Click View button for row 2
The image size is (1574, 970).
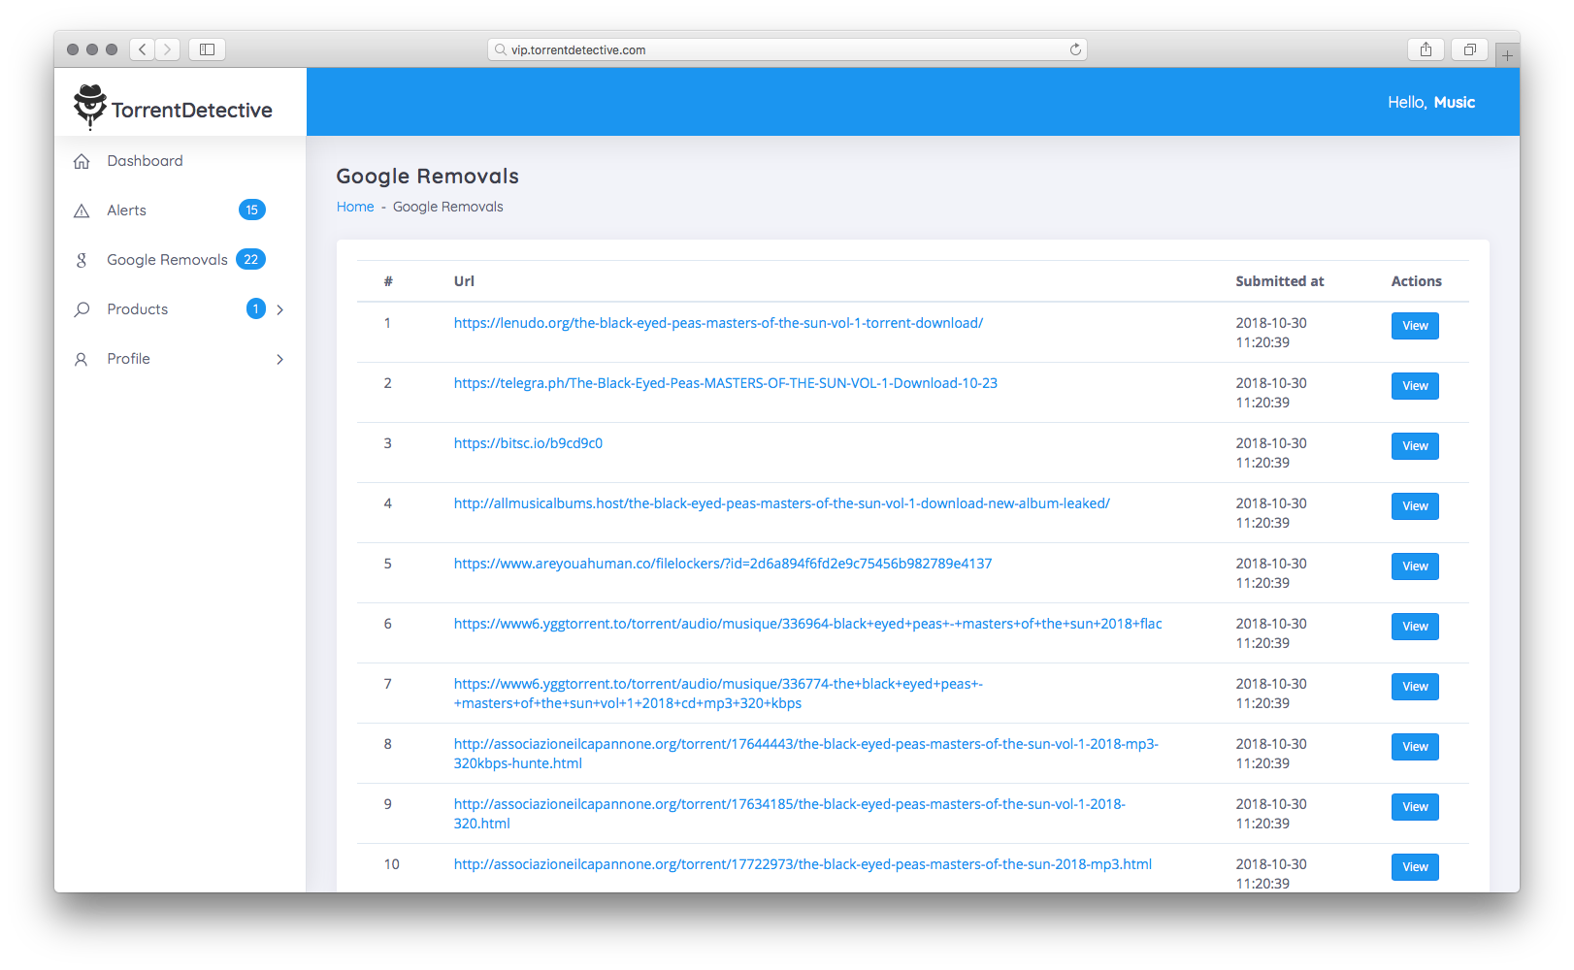point(1415,386)
